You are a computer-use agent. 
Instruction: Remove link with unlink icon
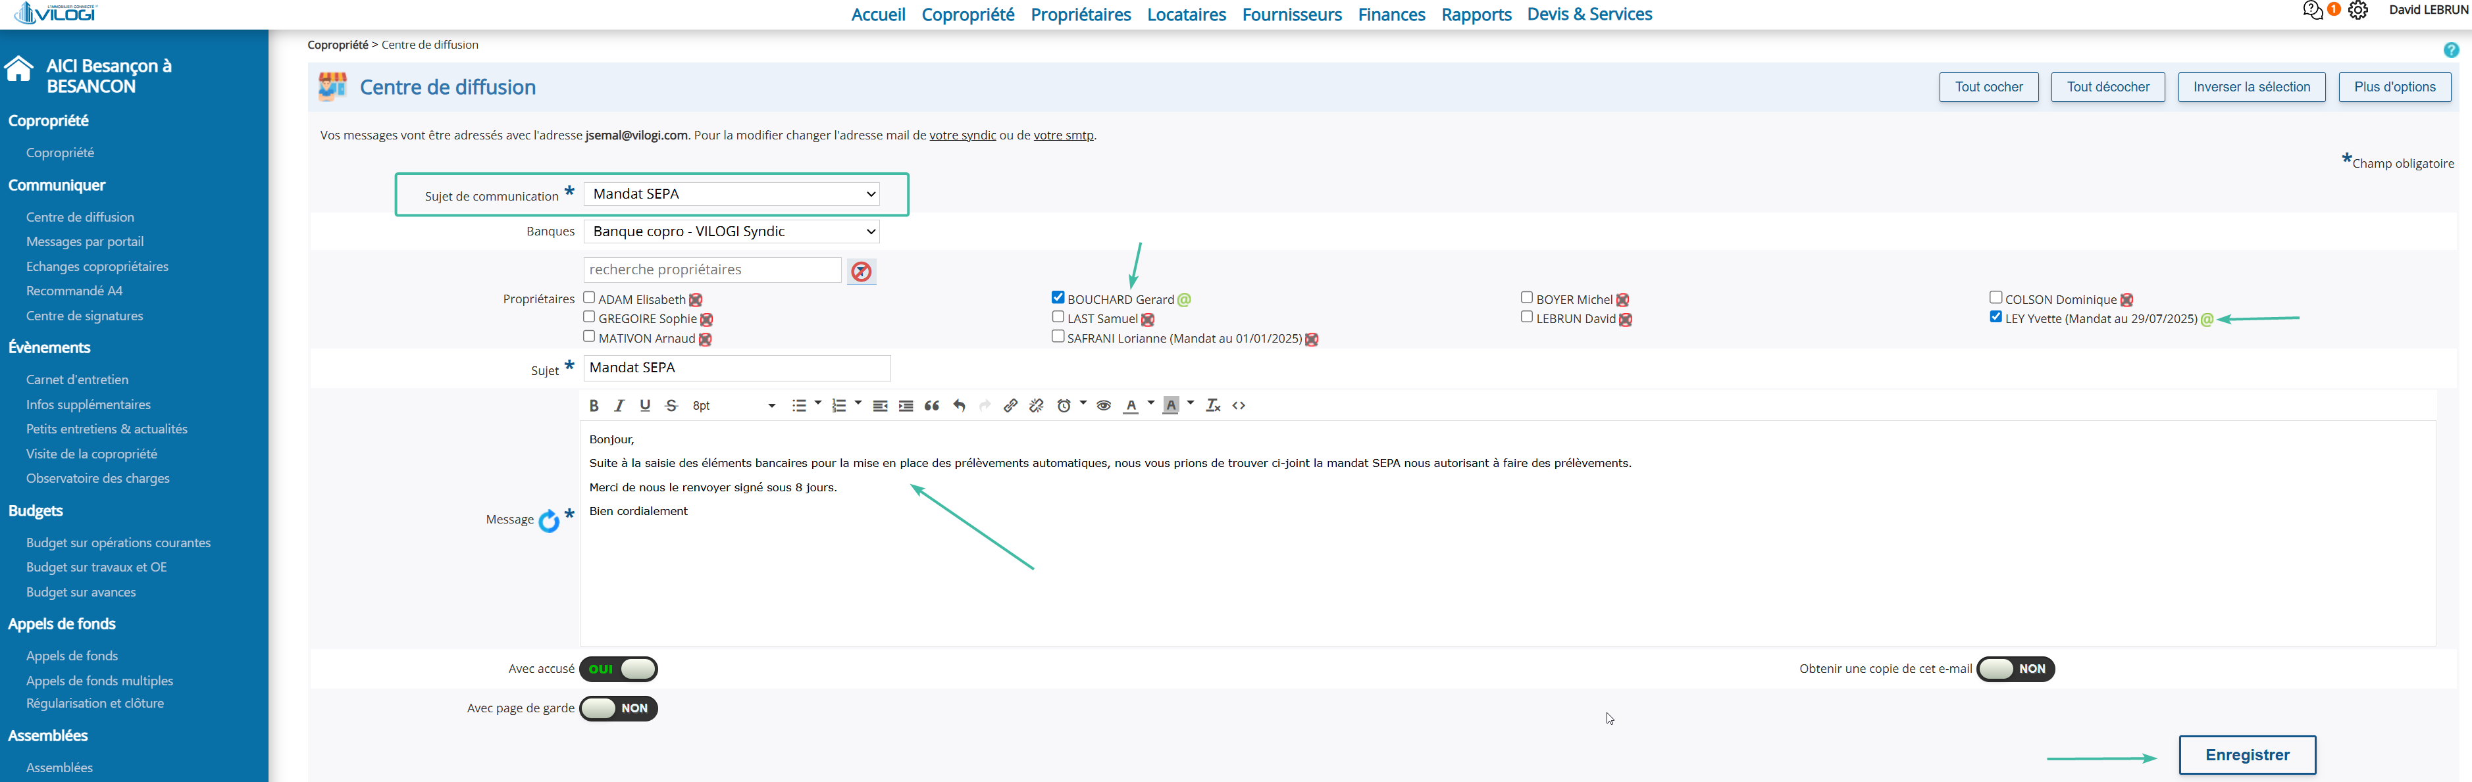click(x=1037, y=406)
